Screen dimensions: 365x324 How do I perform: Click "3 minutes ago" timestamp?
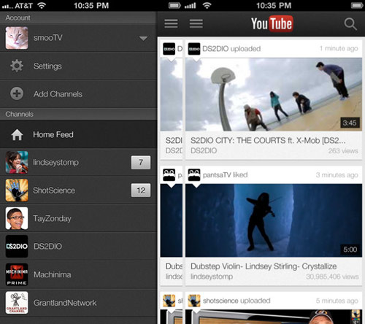337,175
